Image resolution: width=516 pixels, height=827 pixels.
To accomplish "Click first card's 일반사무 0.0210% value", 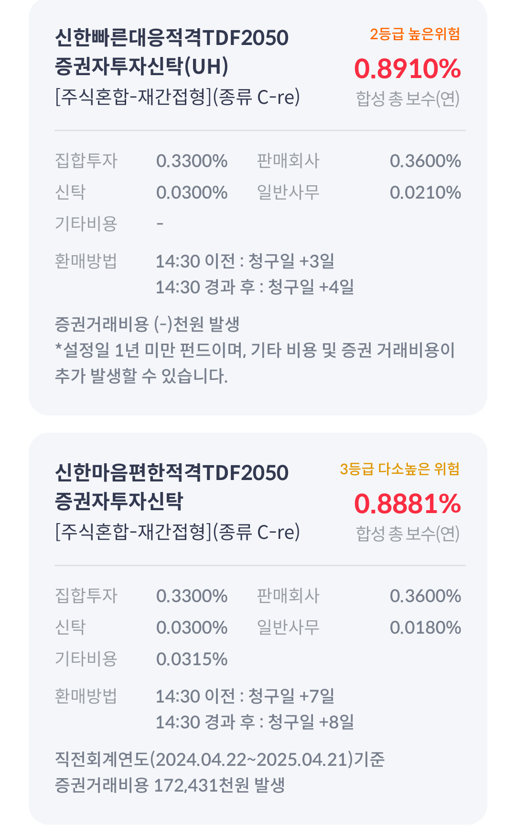I will click(x=425, y=192).
